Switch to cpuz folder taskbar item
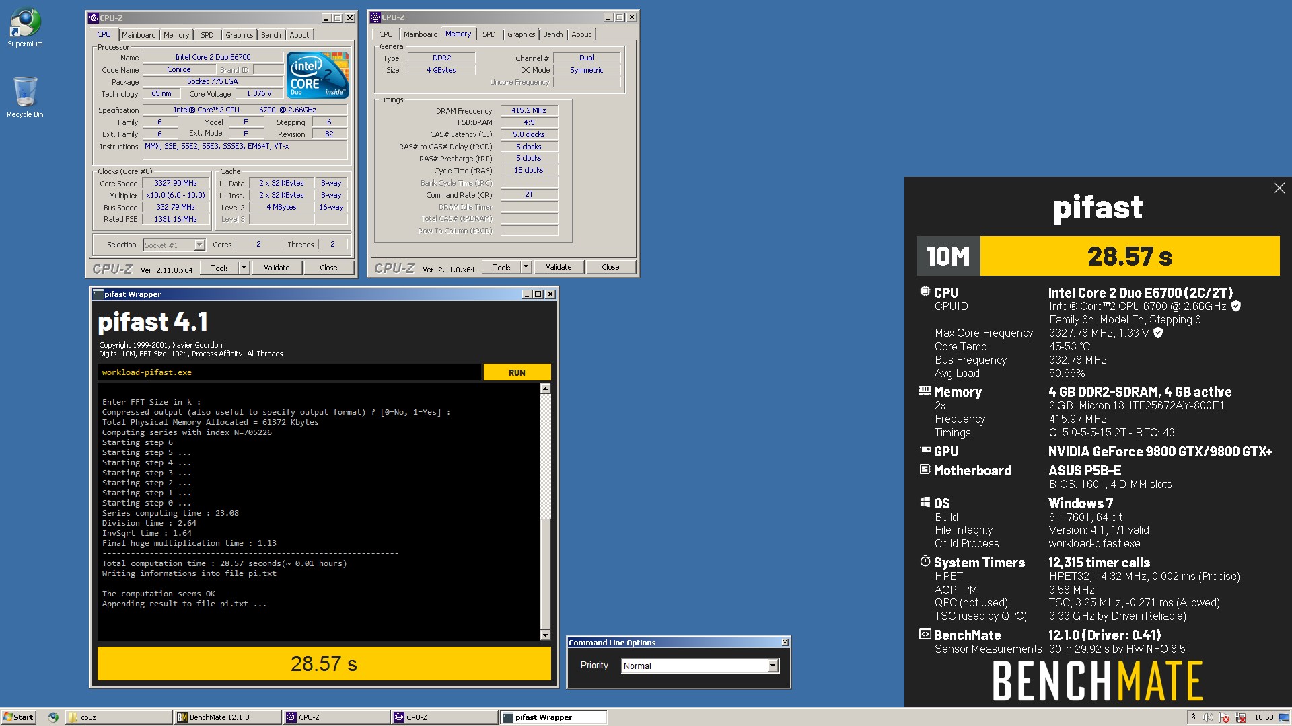Viewport: 1292px width, 726px height. pos(118,717)
